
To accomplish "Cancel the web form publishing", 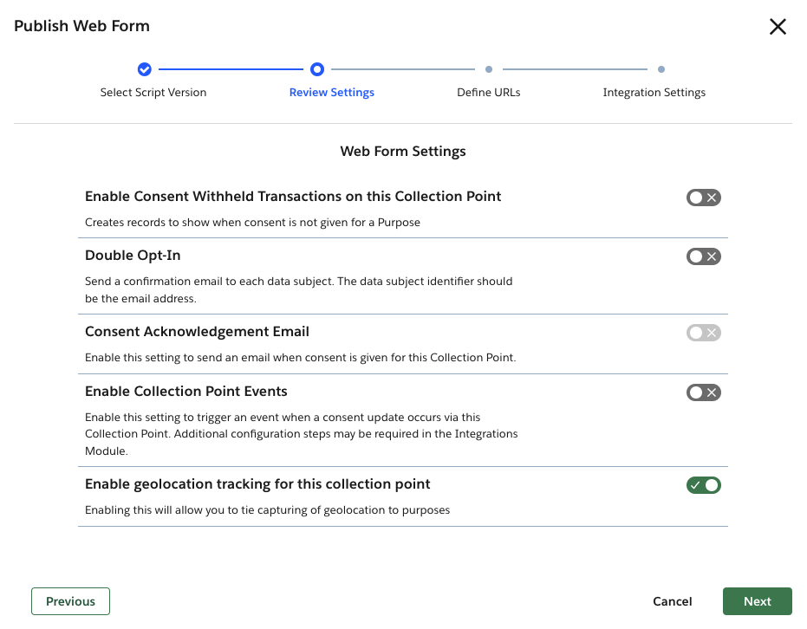I will point(672,600).
